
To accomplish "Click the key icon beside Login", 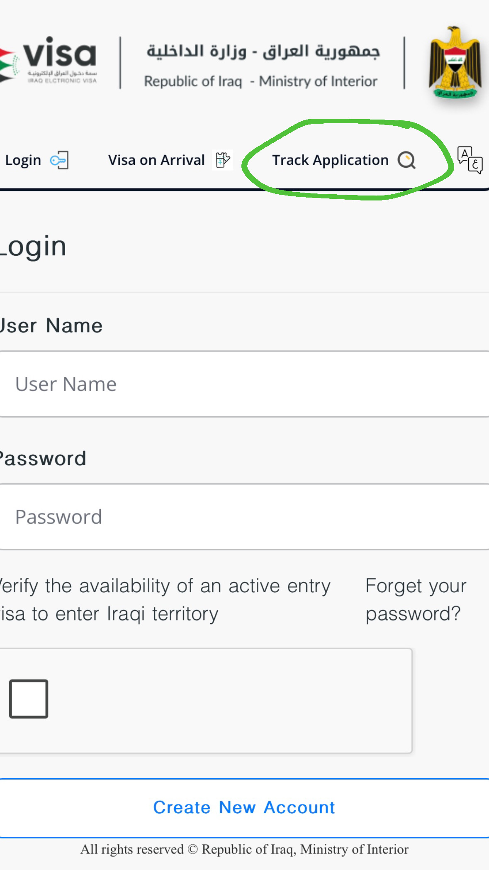I will [59, 160].
